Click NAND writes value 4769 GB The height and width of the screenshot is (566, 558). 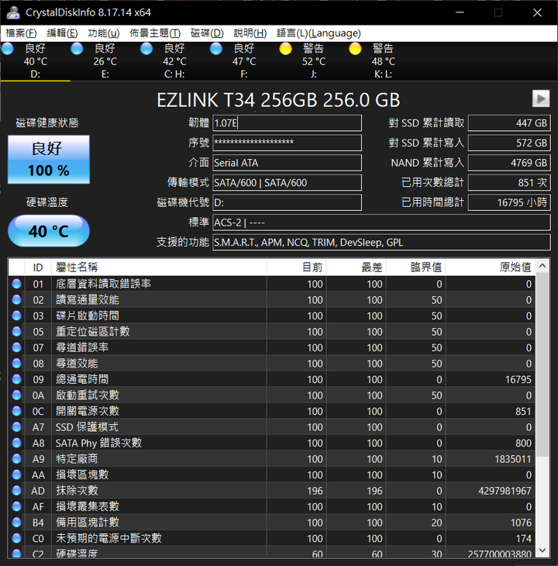click(509, 163)
